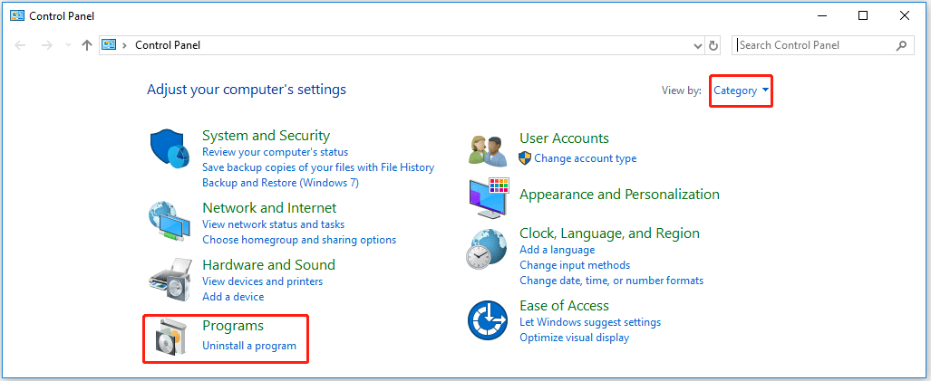Open recent locations dropdown arrow

pyautogui.click(x=68, y=45)
